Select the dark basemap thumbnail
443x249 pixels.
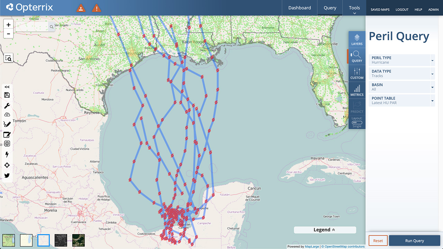click(x=61, y=240)
